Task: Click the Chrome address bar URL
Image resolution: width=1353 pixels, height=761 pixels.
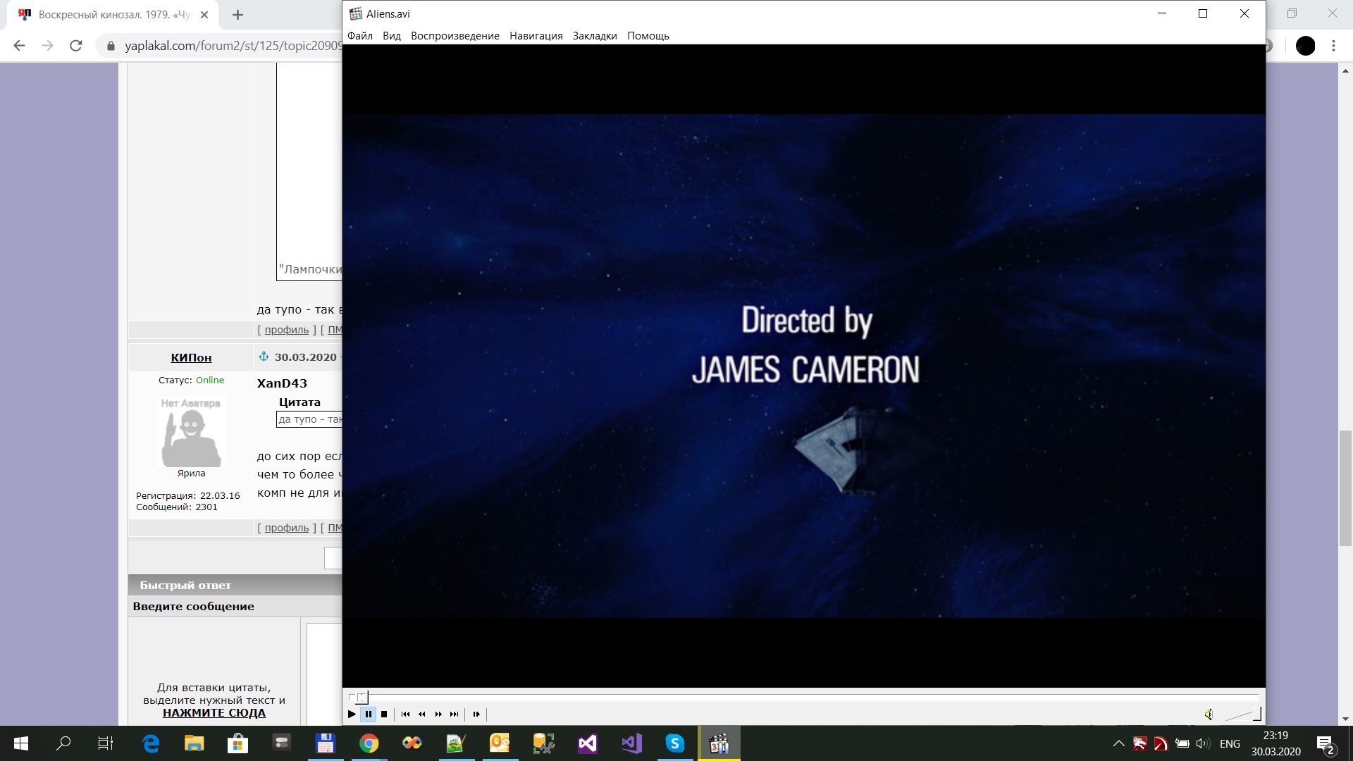Action: click(233, 46)
